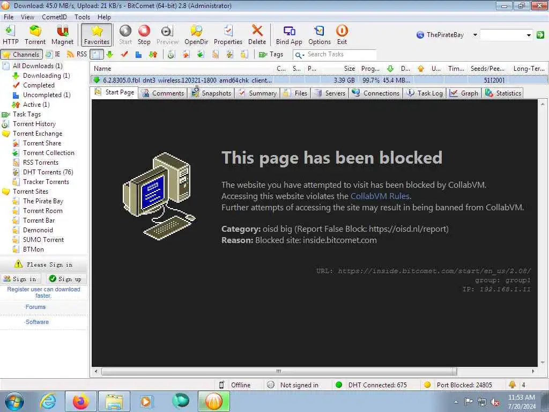Click the torrent history clock icon in filter bar

tap(171, 54)
